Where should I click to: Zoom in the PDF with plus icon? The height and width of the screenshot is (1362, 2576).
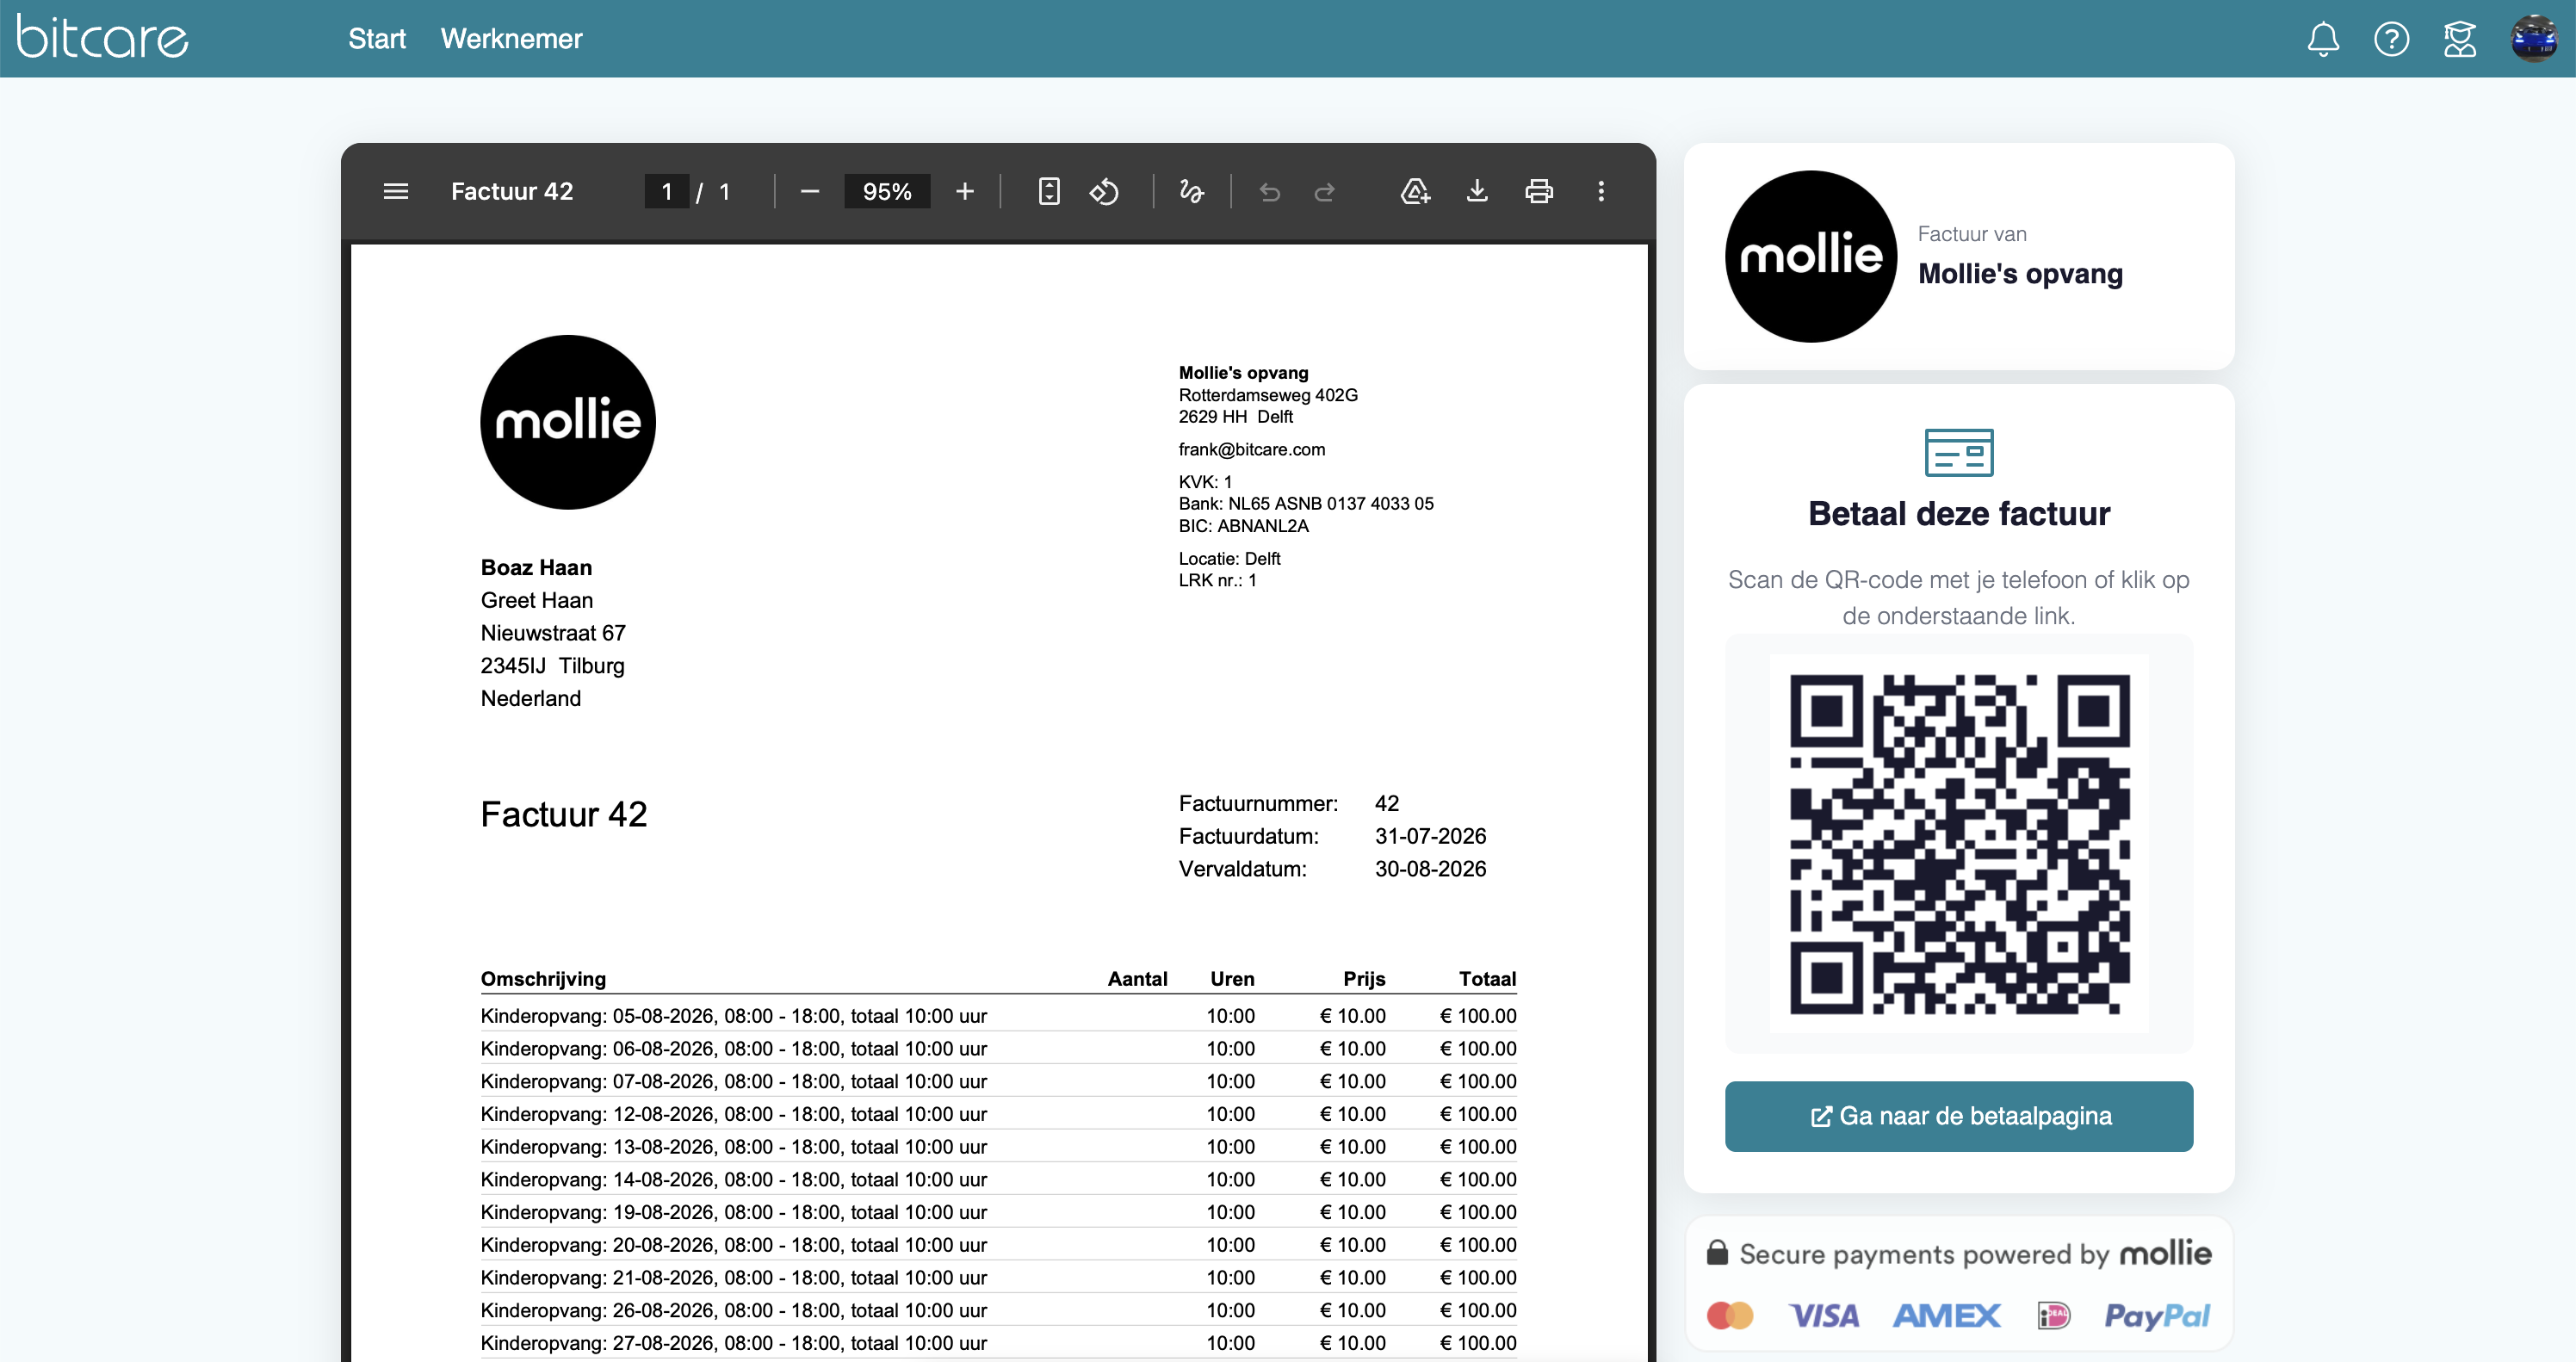click(x=964, y=191)
